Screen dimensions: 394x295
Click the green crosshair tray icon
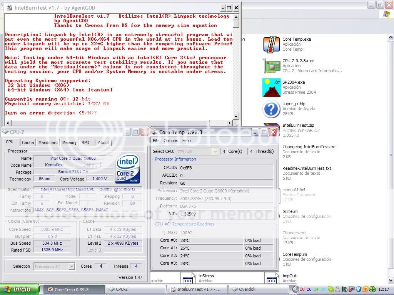coord(372,289)
